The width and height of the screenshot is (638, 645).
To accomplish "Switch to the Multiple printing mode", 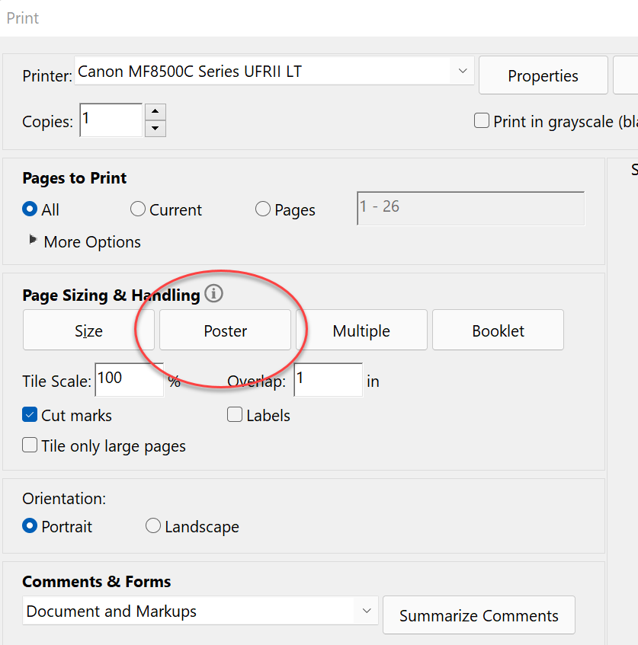I will (361, 330).
